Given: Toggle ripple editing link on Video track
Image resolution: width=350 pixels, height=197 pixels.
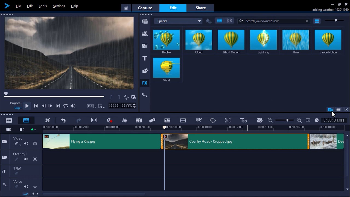Looking at the screenshot, I should pyautogui.click(x=17, y=143).
